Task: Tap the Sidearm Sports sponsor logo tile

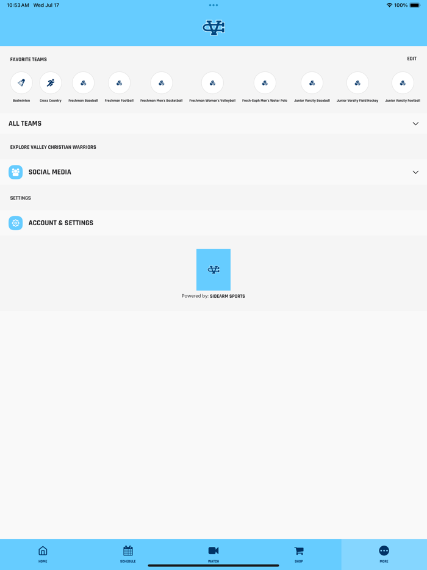Action: 213,270
